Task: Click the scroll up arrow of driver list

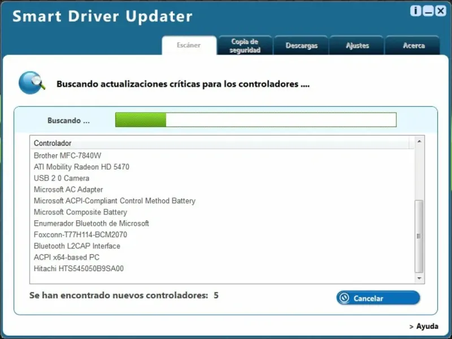Action: [x=419, y=141]
